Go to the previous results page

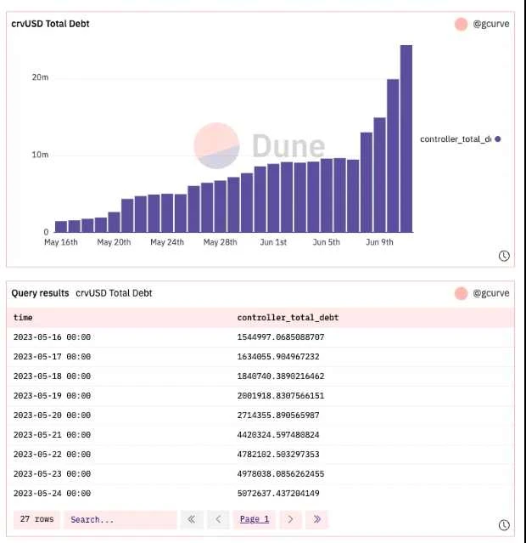[218, 519]
